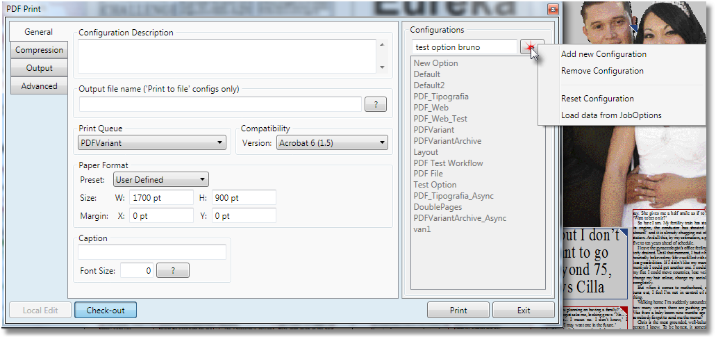This screenshot has width=716, height=339.
Task: Click the Output file name field
Action: point(220,104)
